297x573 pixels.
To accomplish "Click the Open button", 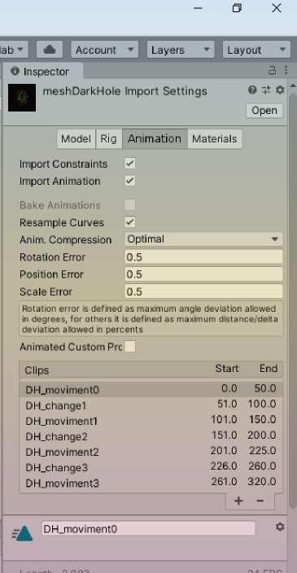I will [x=264, y=111].
